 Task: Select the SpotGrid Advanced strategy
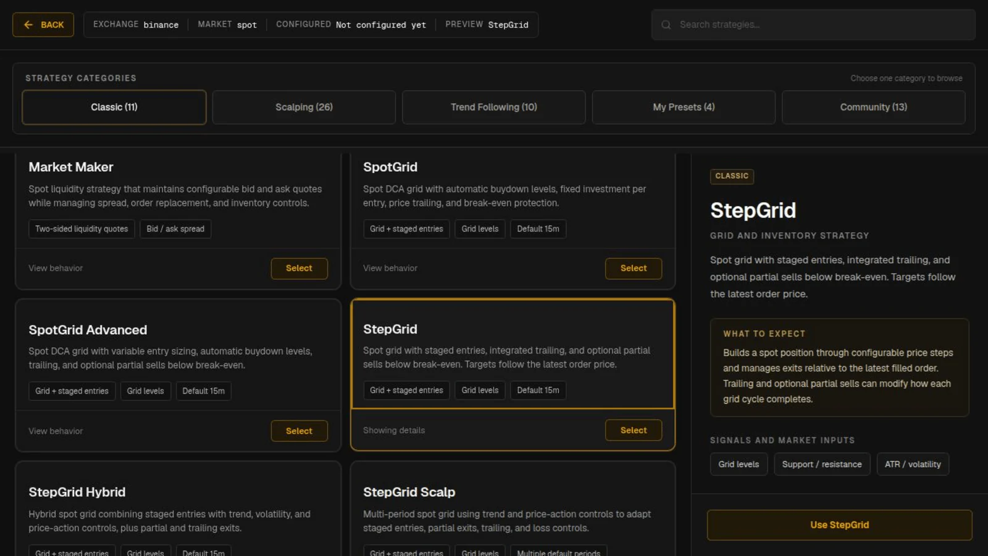click(x=299, y=431)
